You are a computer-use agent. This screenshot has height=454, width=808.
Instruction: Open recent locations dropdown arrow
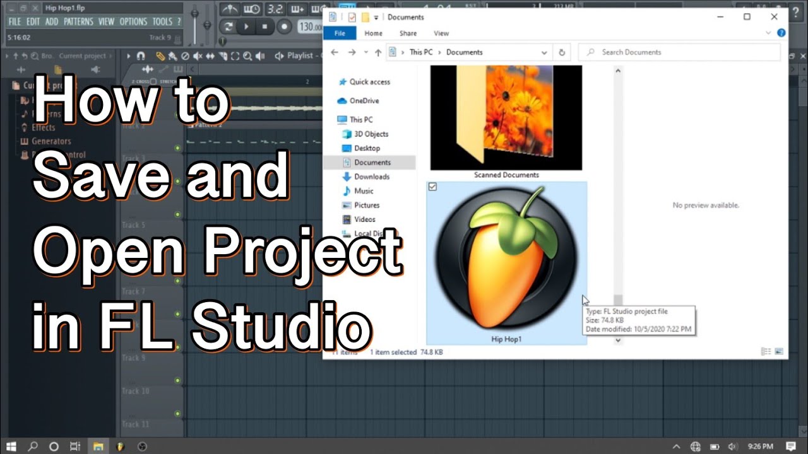365,53
